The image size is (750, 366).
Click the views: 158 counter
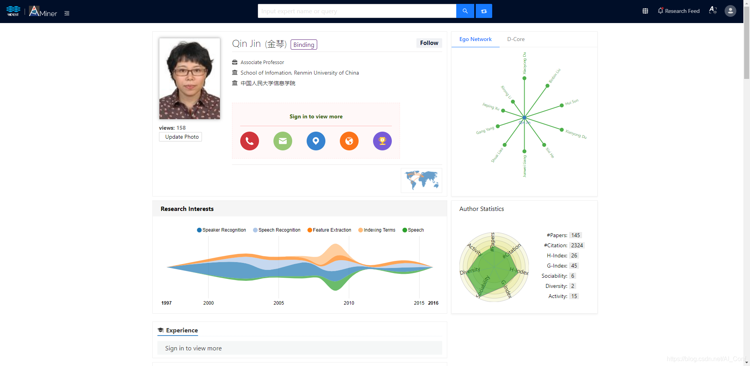pos(172,128)
